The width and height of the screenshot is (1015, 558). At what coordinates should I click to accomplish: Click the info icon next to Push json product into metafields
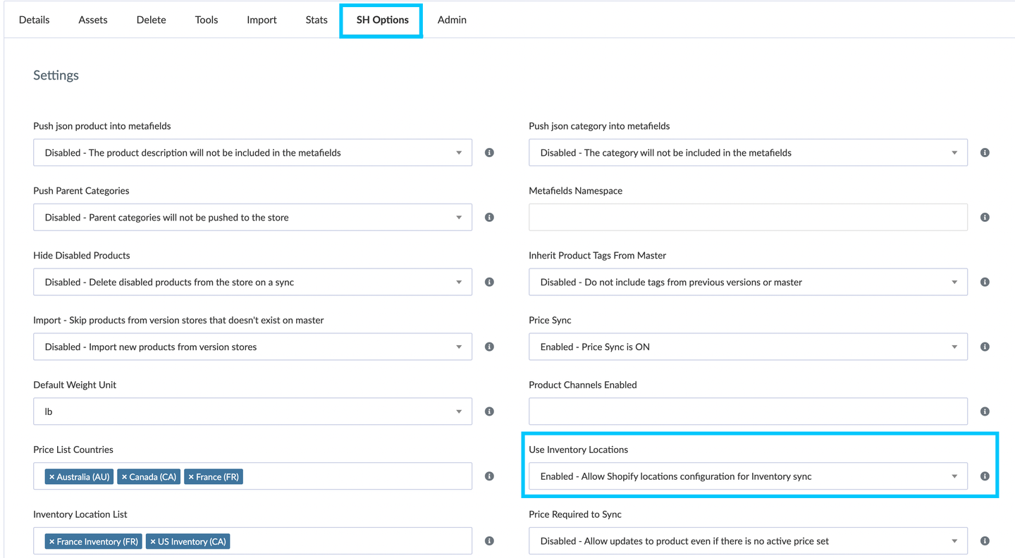coord(489,152)
